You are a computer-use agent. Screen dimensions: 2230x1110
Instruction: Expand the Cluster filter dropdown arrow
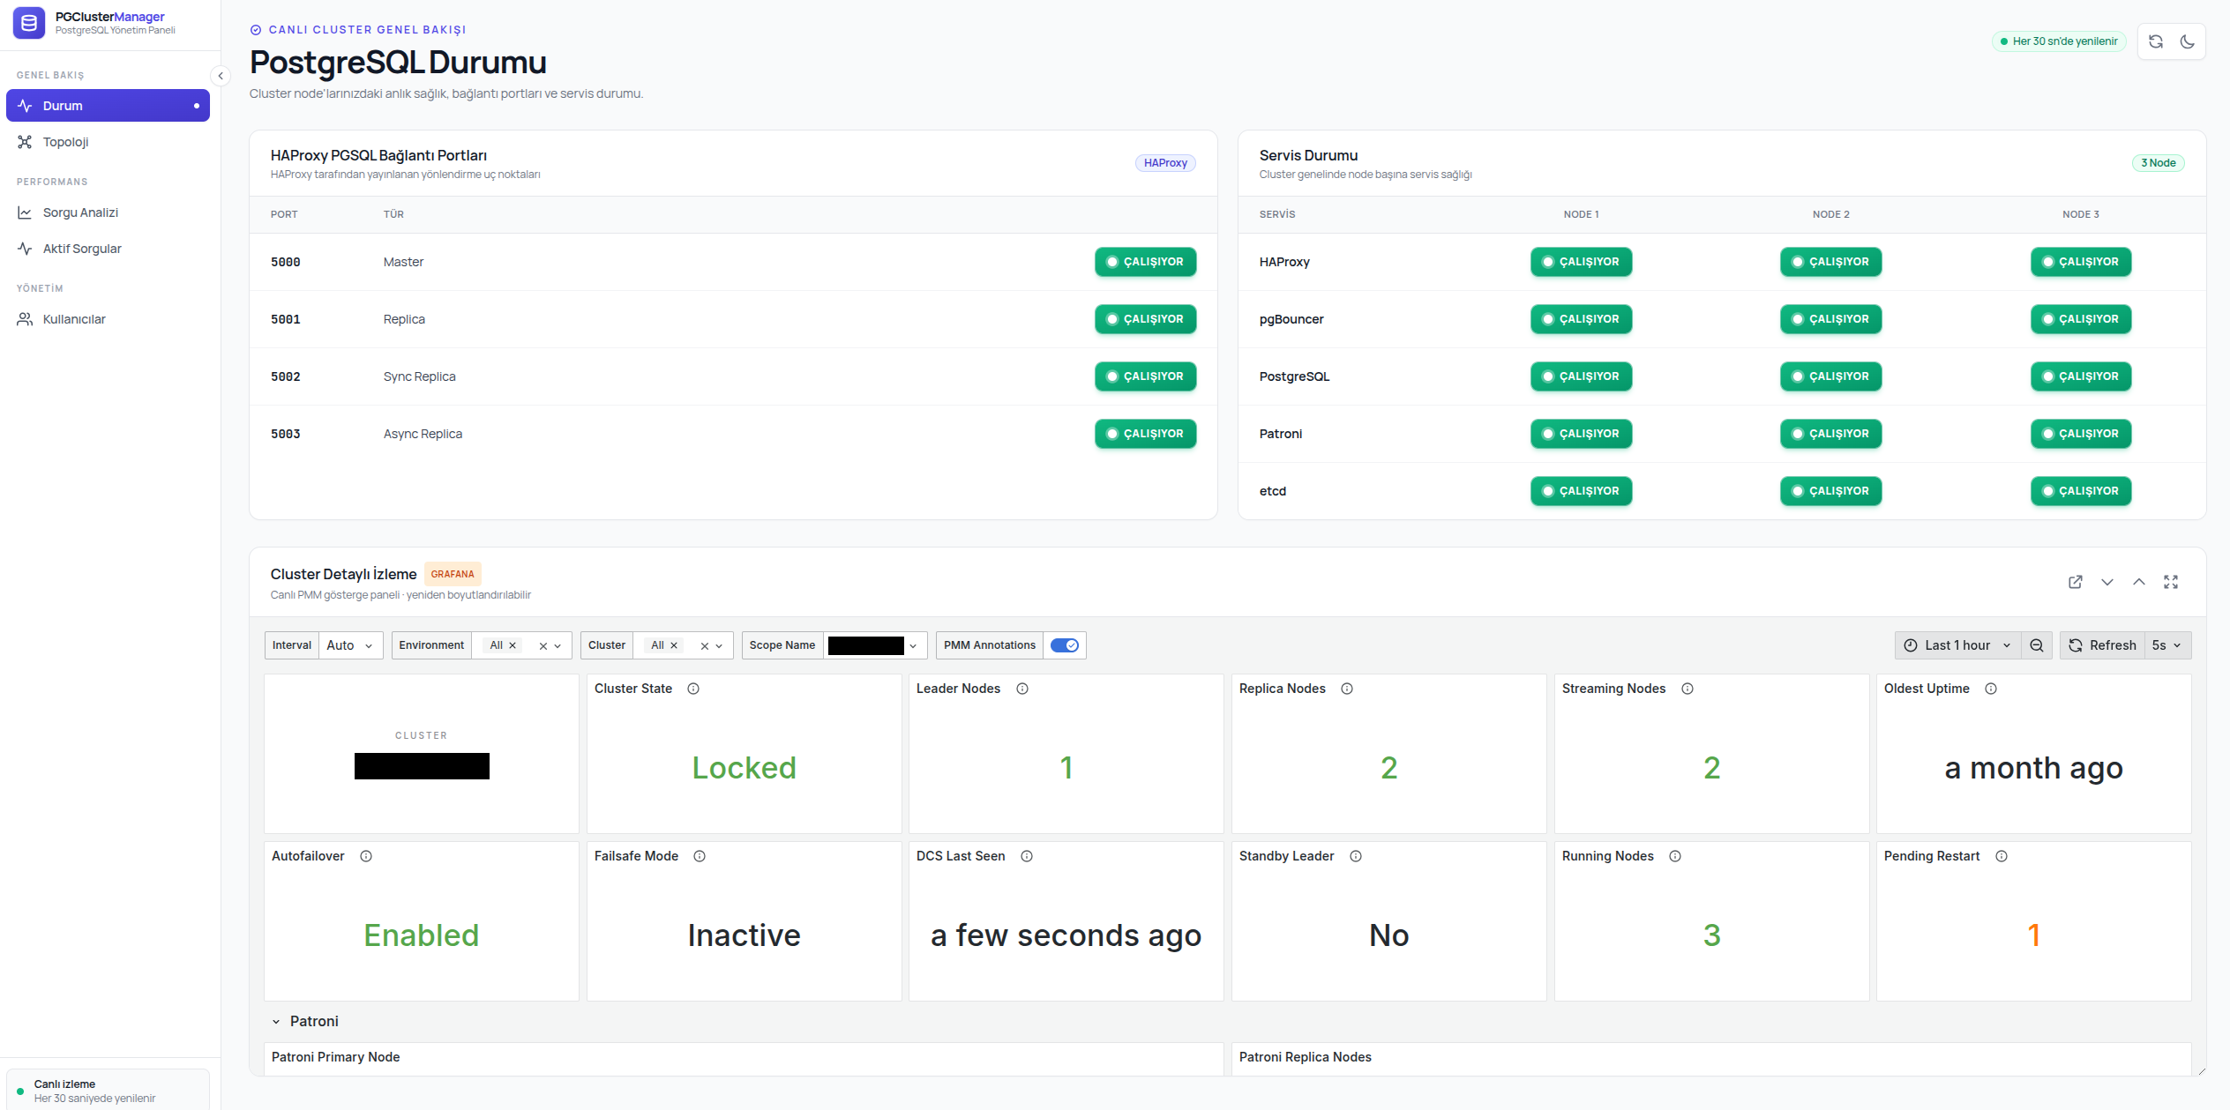click(x=719, y=646)
